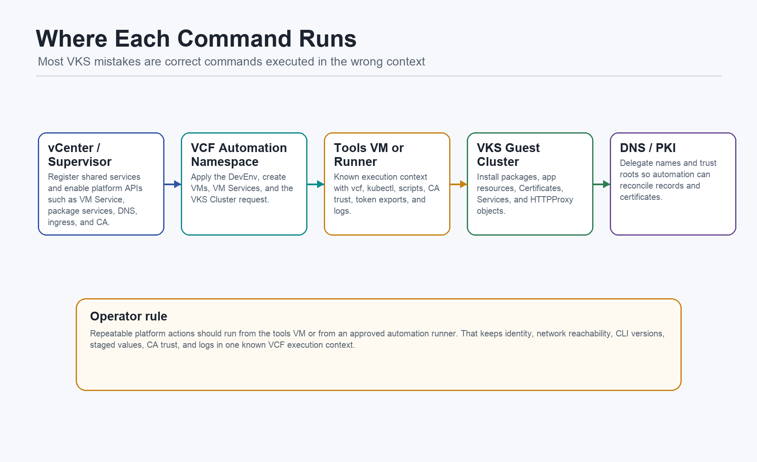Select the 'vCenter / Supervisor' heading
The height and width of the screenshot is (462, 757).
pos(80,155)
